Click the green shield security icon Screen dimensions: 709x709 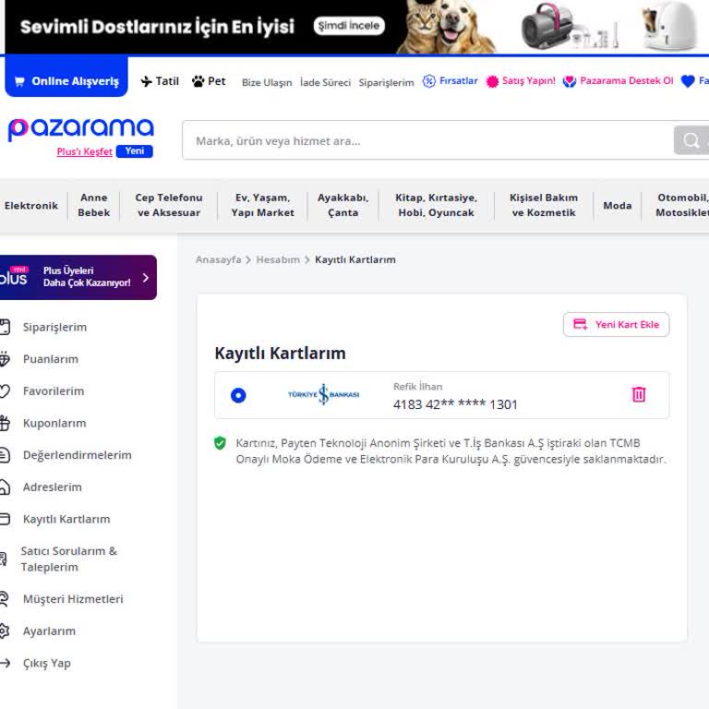[220, 443]
